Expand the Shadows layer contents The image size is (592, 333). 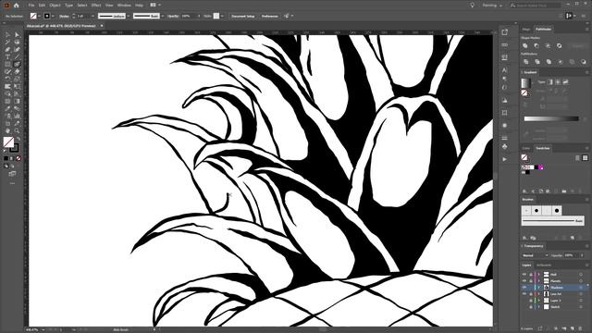539,288
